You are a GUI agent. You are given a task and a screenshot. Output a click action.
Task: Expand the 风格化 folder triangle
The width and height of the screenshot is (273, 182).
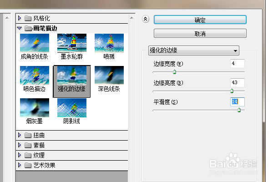[x=20, y=18]
